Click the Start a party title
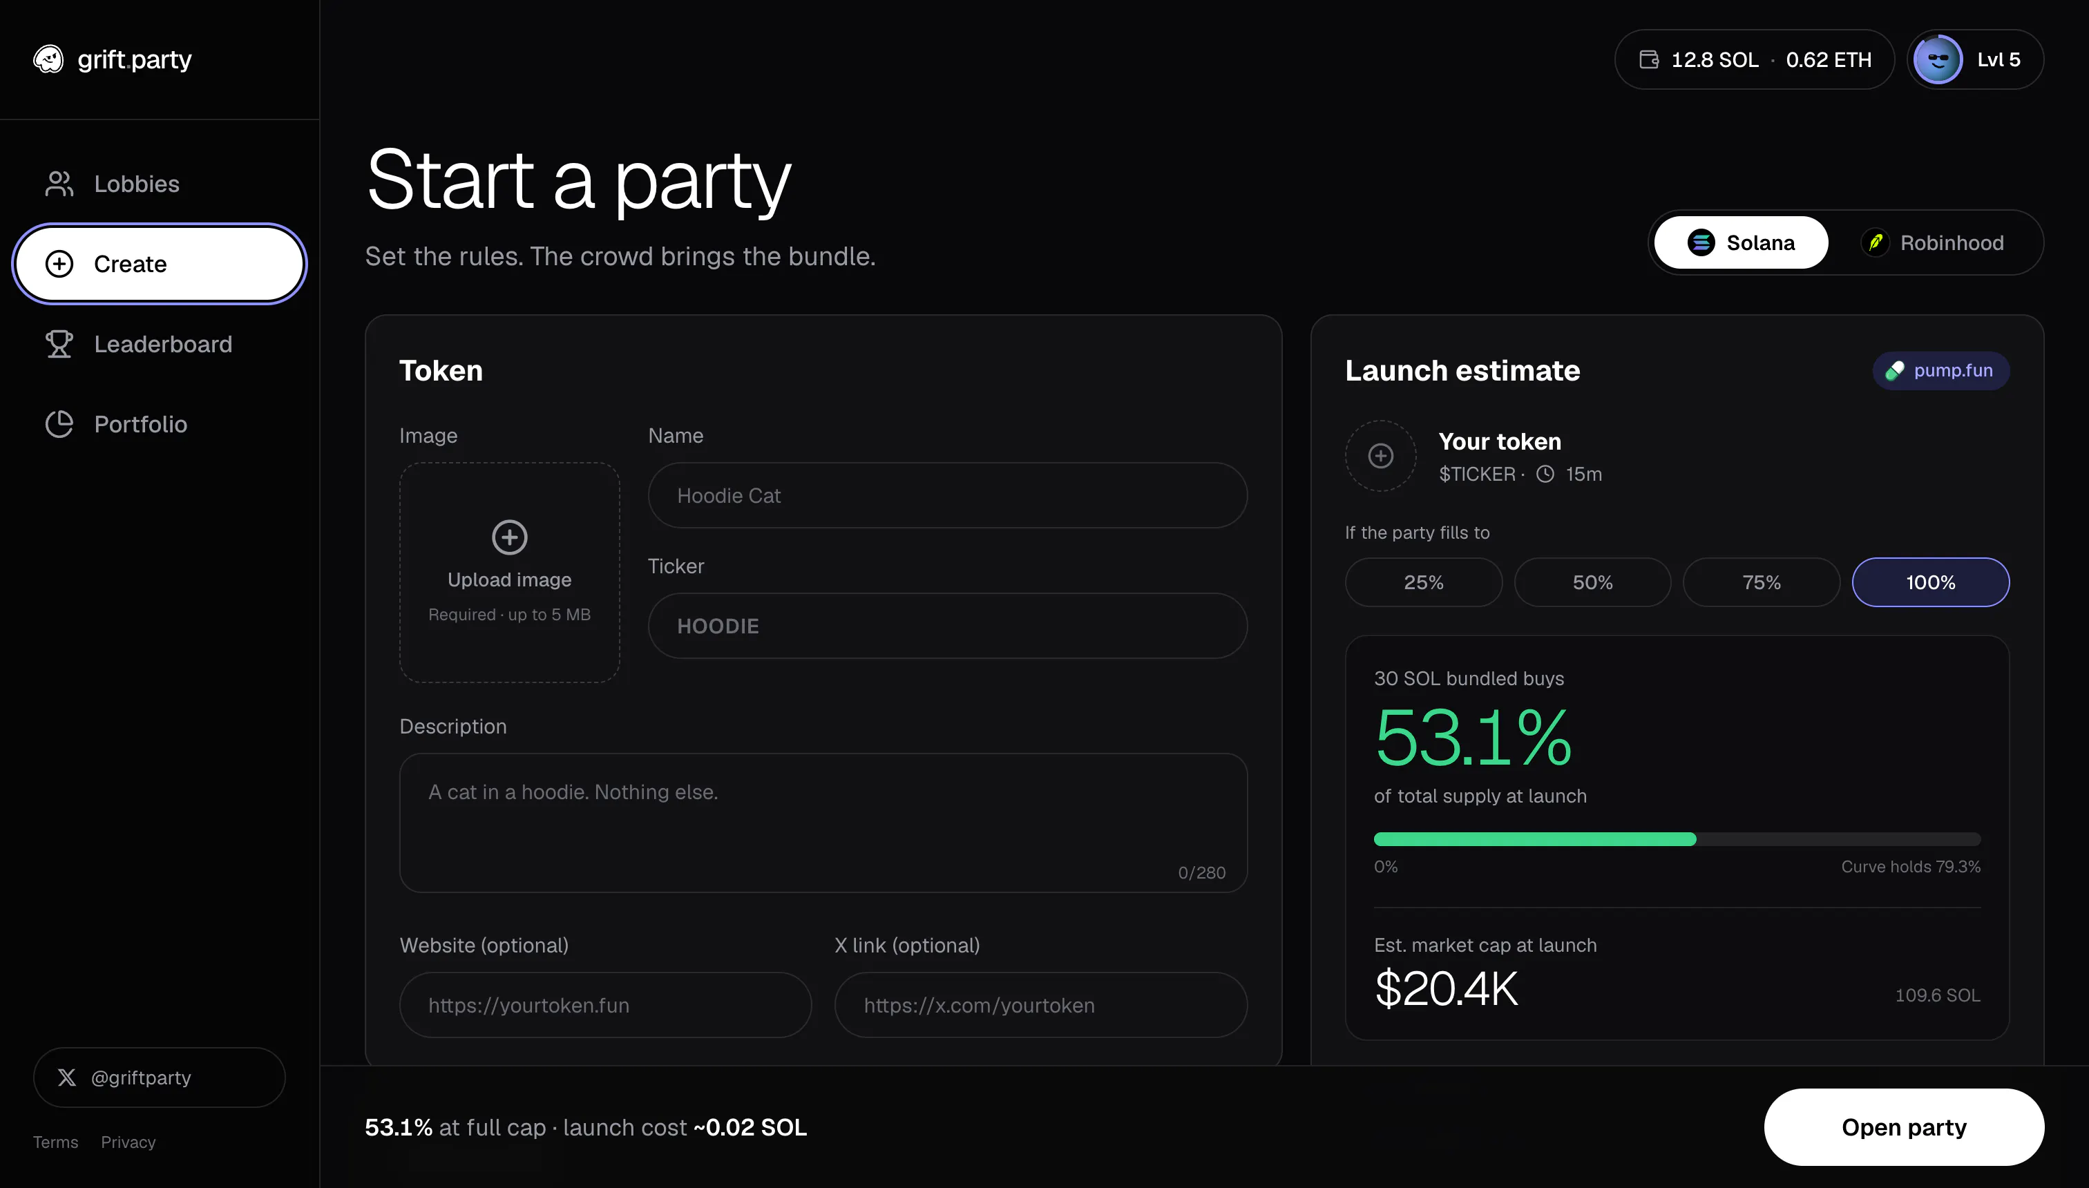The image size is (2089, 1188). 579,180
